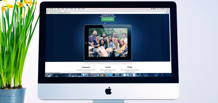Click the red extension icon in Chrome toolbar
The height and width of the screenshot is (103, 218).
pyautogui.click(x=167, y=13)
